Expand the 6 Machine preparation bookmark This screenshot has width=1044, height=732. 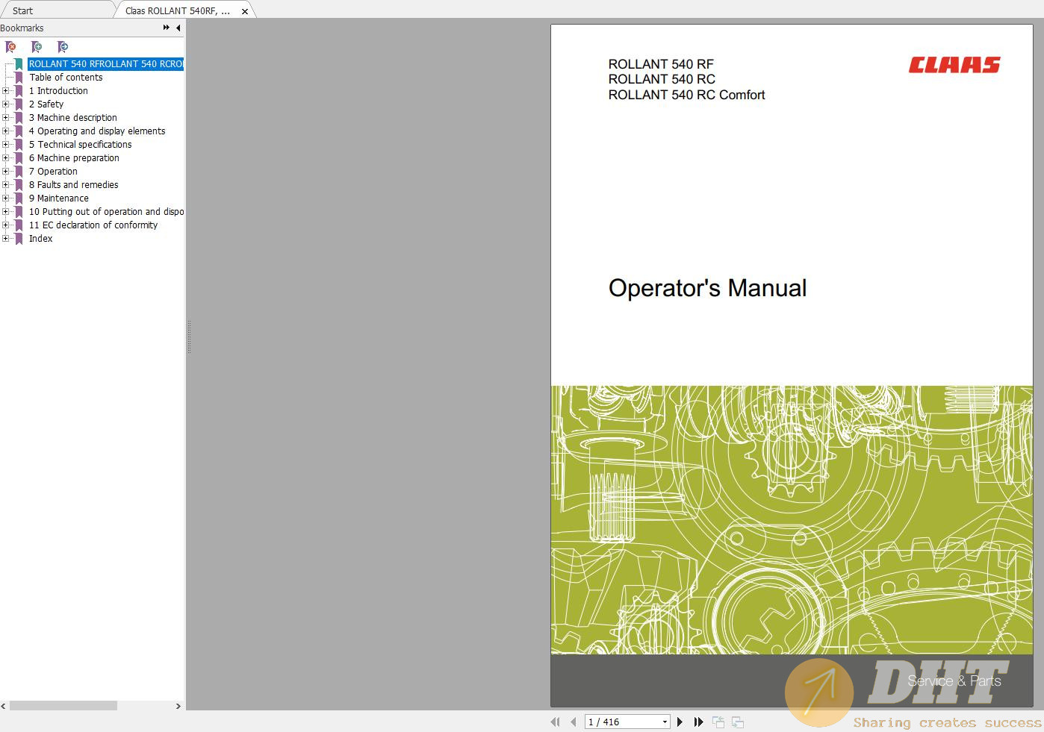pyautogui.click(x=6, y=158)
